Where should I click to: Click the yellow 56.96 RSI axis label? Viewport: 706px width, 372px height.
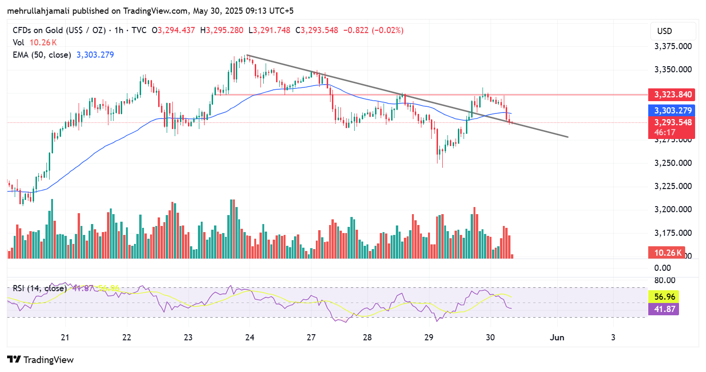[x=663, y=297]
